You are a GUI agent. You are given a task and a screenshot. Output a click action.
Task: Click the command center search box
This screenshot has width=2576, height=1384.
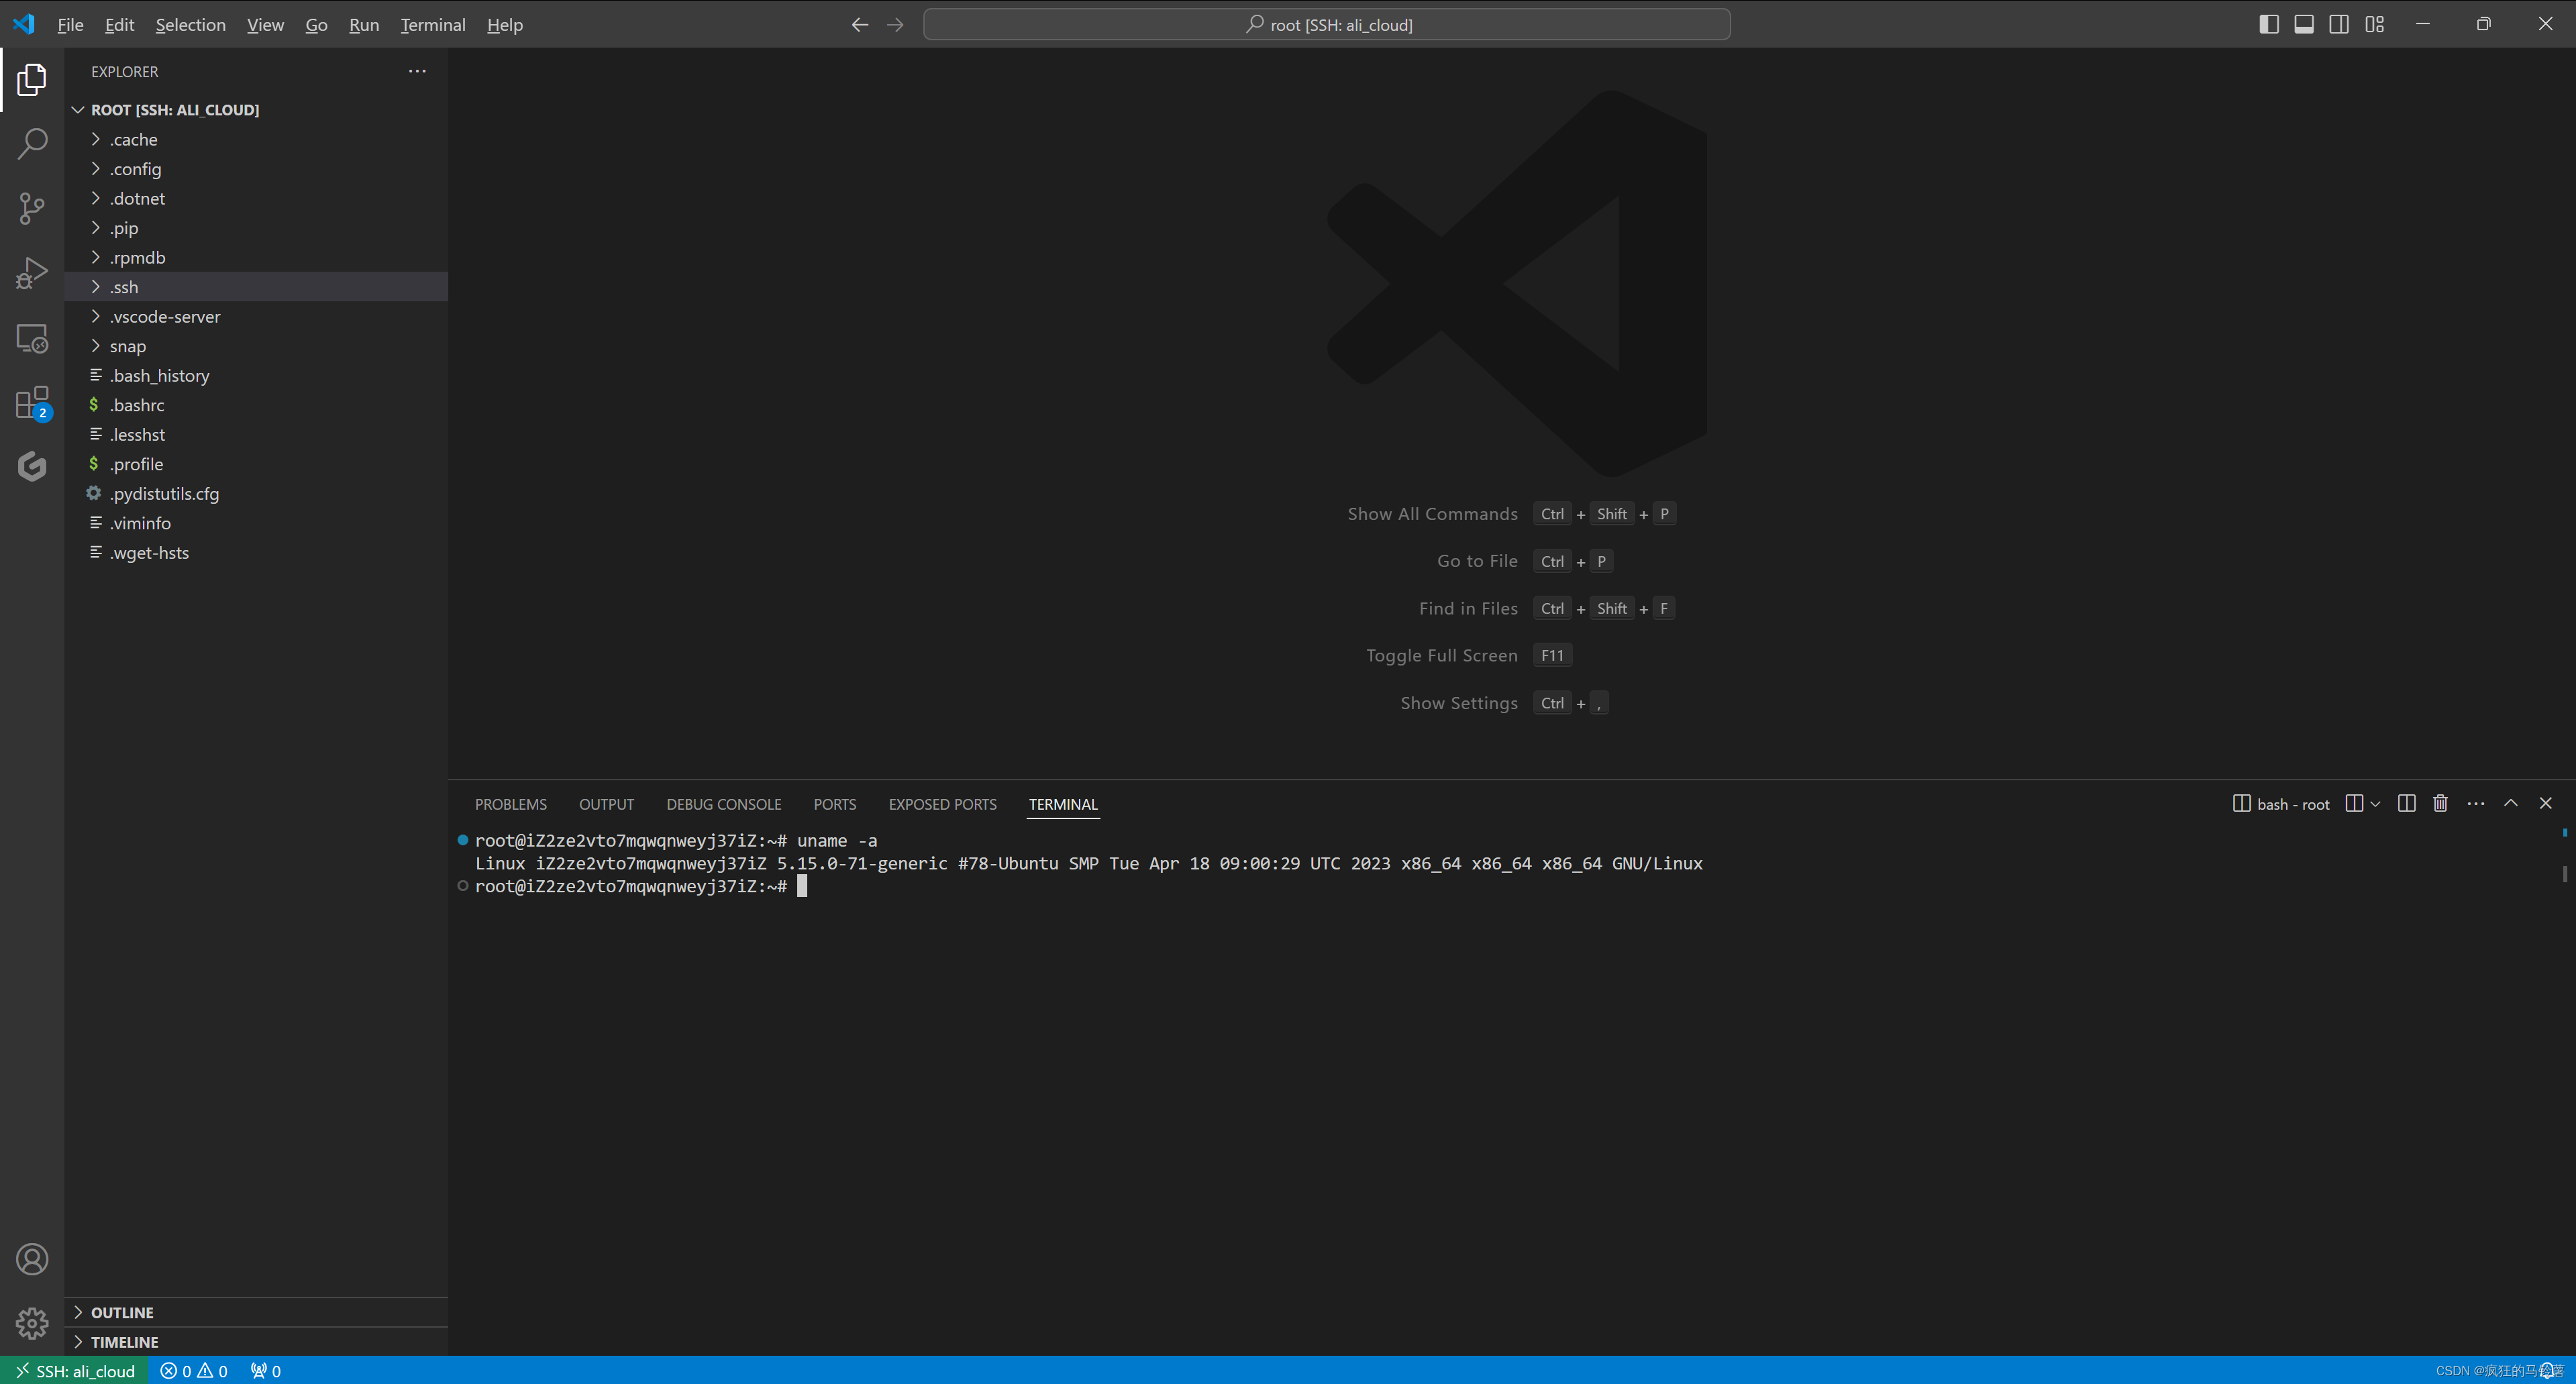pos(1326,24)
